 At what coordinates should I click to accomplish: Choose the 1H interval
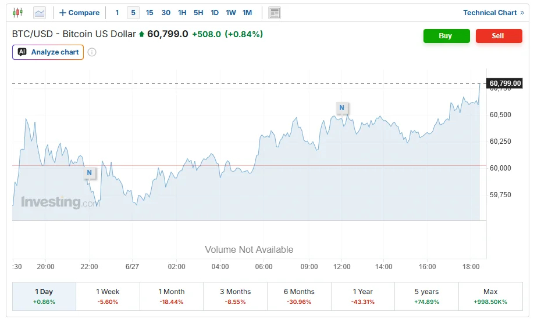point(182,13)
